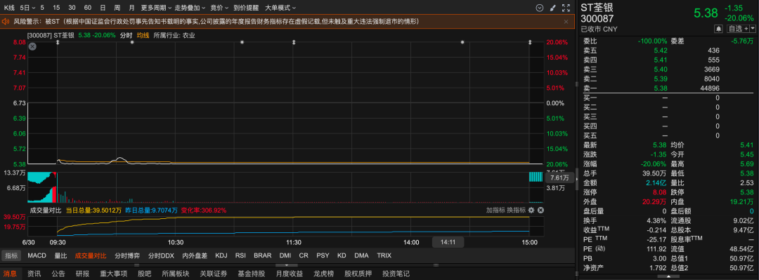
Task: Click the 14:11 time marker on axis
Action: [x=448, y=242]
